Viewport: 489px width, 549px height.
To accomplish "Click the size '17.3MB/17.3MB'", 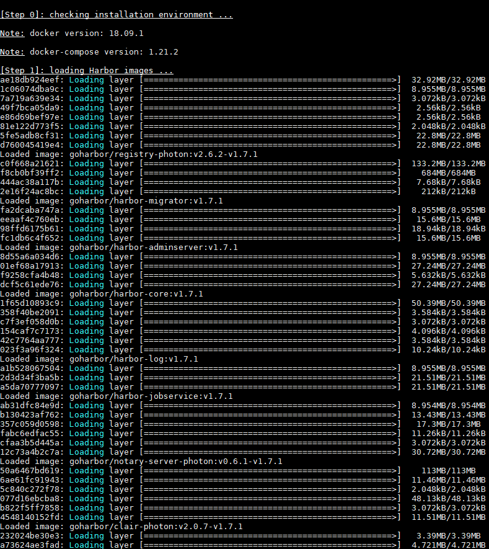I will (x=449, y=424).
